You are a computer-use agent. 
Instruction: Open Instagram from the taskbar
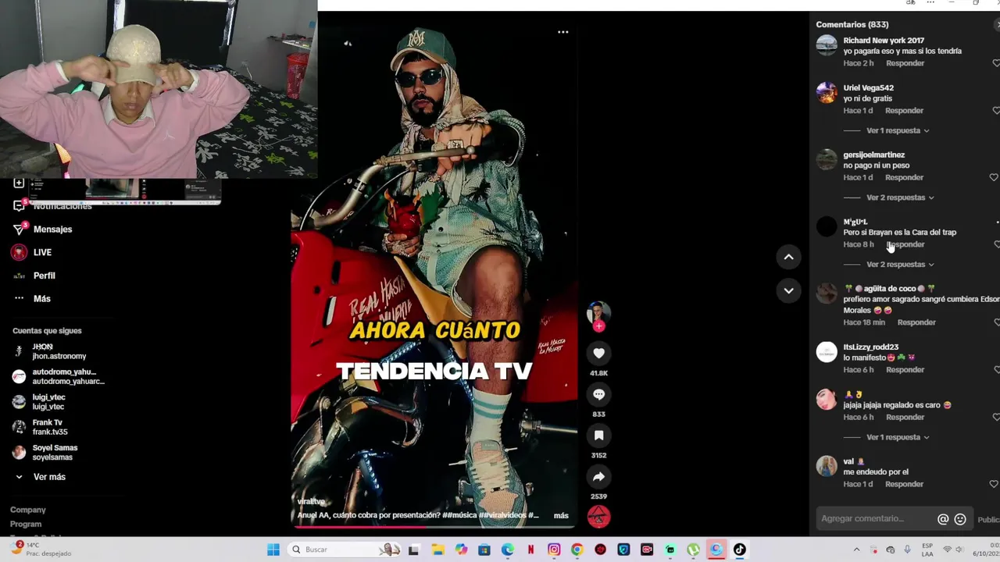tap(554, 550)
